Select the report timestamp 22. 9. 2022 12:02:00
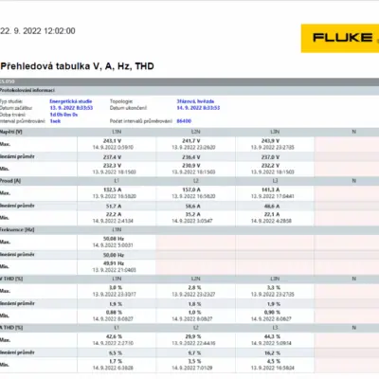The height and width of the screenshot is (379, 379). coord(38,31)
